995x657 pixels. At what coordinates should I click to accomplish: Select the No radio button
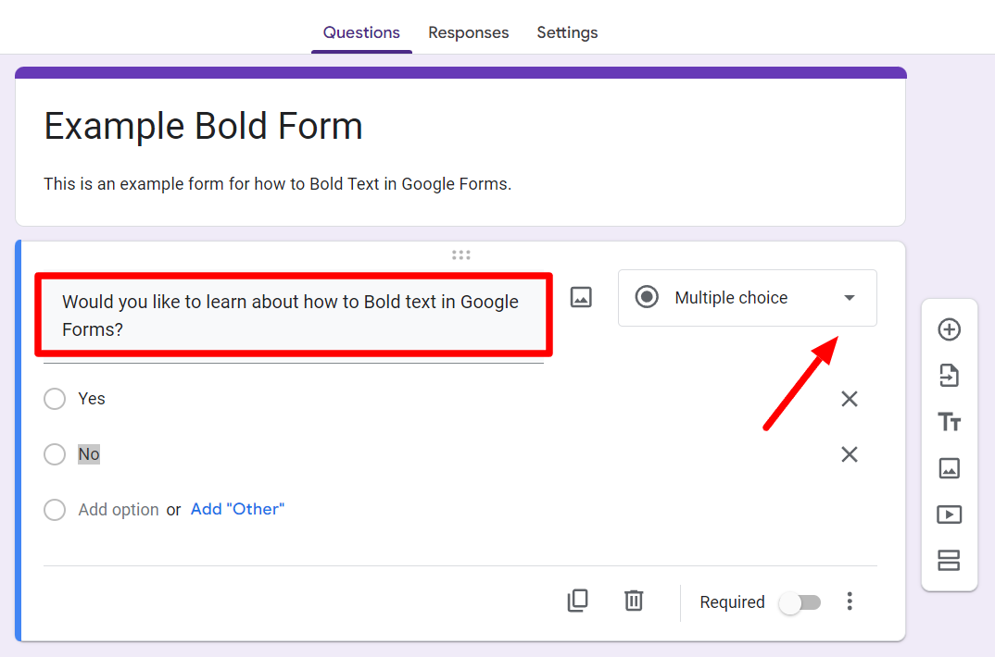click(x=55, y=453)
